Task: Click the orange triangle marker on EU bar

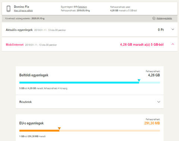Action: (59, 128)
